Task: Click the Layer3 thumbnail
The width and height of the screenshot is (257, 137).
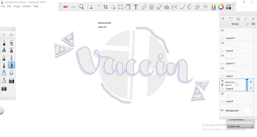Action: point(230,96)
